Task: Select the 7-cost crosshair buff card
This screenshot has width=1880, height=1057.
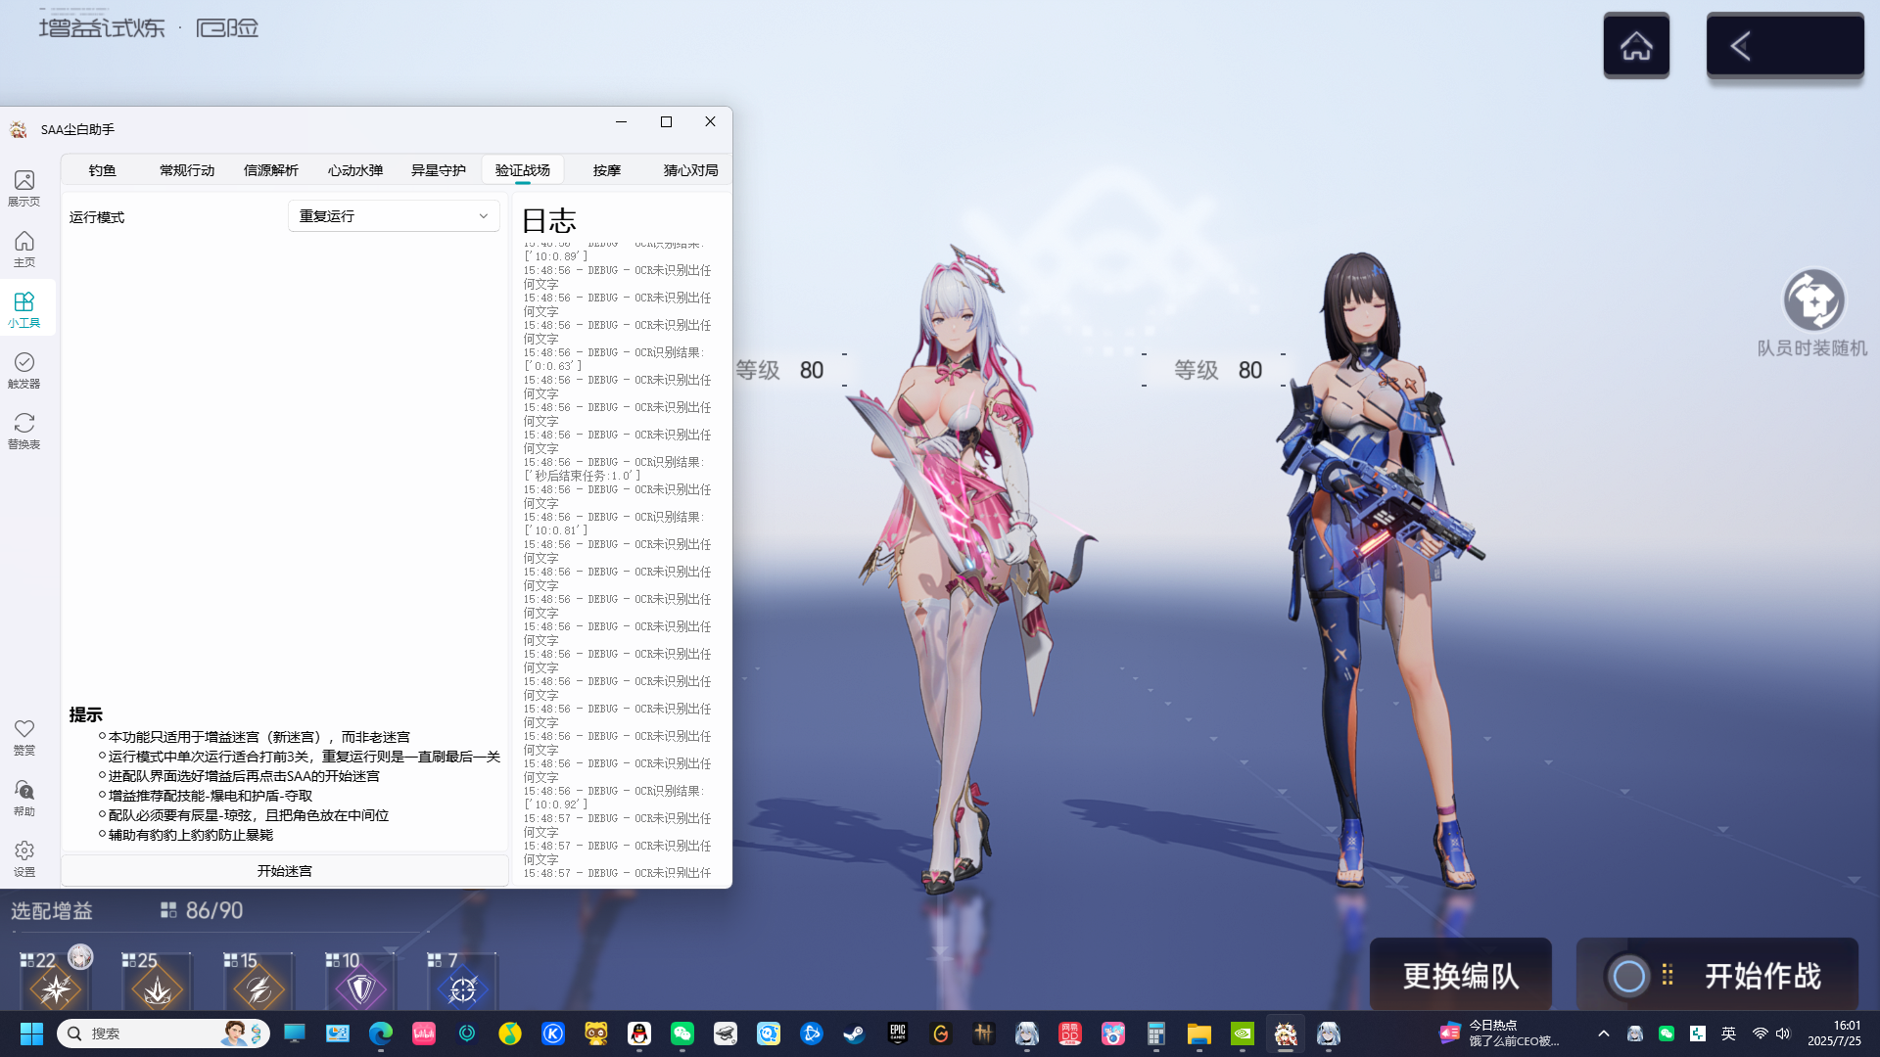Action: (x=462, y=981)
